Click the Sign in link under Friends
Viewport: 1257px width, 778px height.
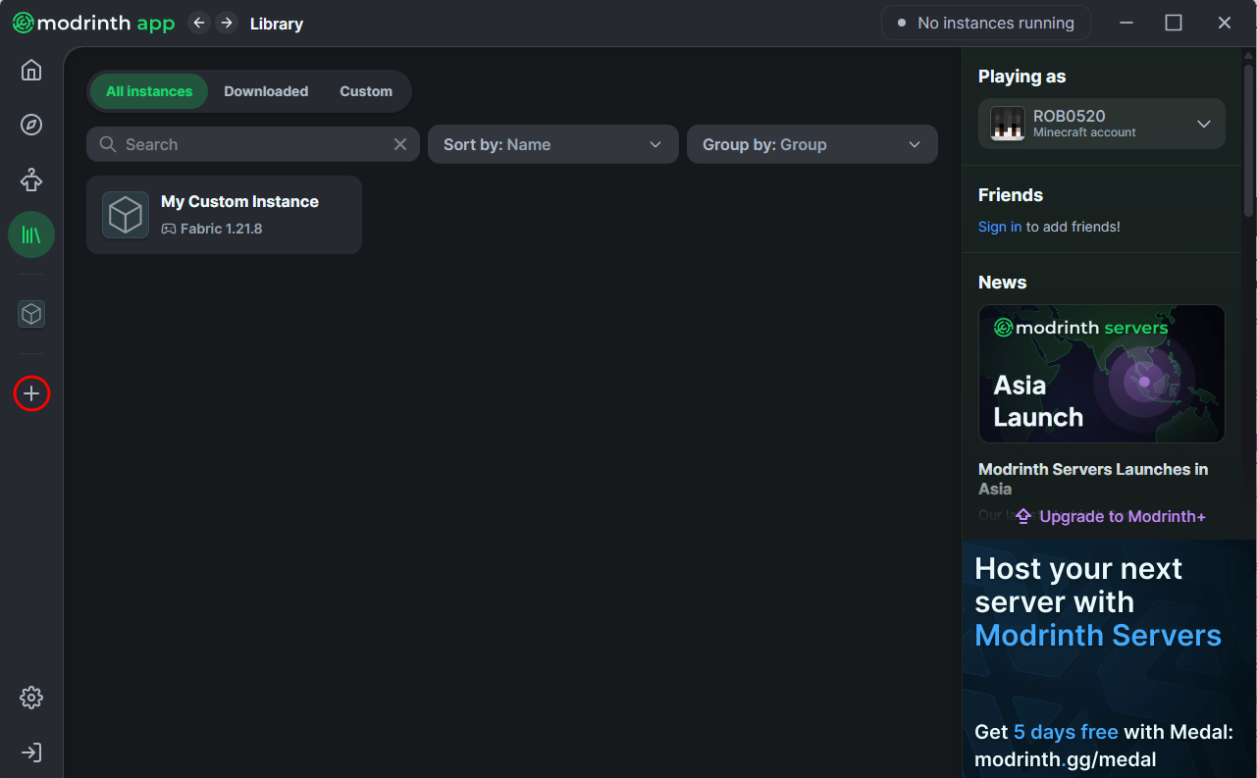1000,227
